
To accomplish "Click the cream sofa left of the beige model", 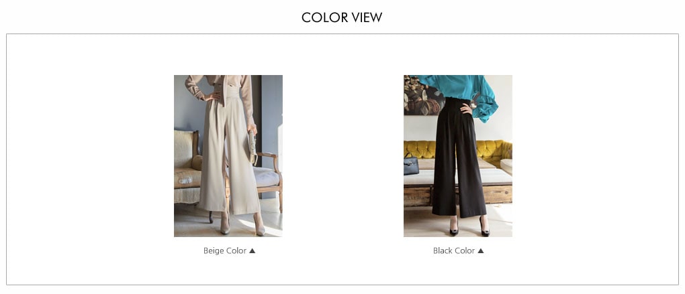I will point(188,167).
